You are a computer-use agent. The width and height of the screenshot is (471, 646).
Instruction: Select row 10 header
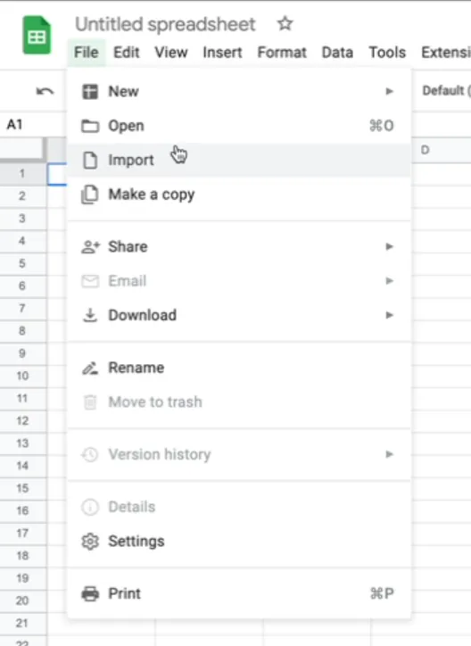click(x=22, y=376)
